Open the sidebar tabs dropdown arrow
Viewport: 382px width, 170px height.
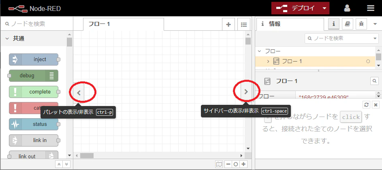375,24
